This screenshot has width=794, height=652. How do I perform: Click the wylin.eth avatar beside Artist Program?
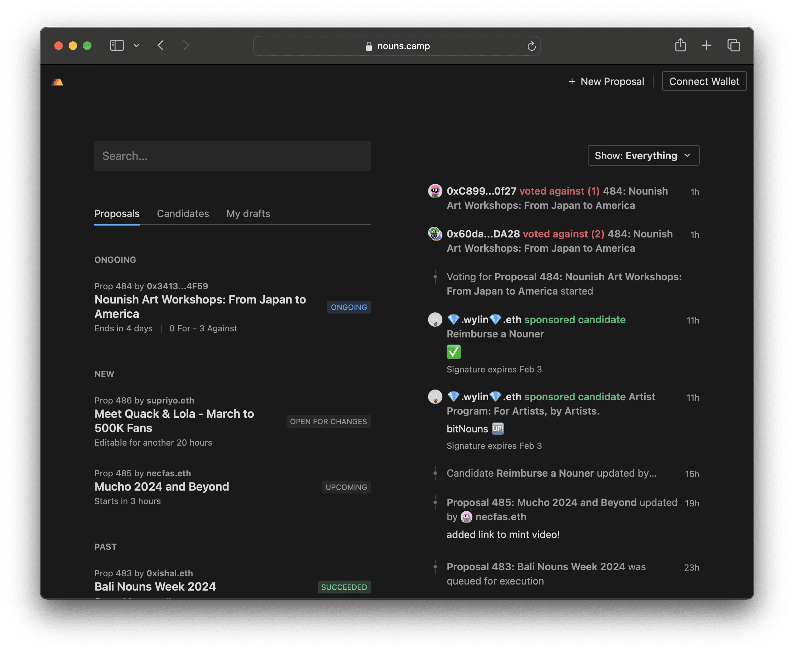coord(435,397)
